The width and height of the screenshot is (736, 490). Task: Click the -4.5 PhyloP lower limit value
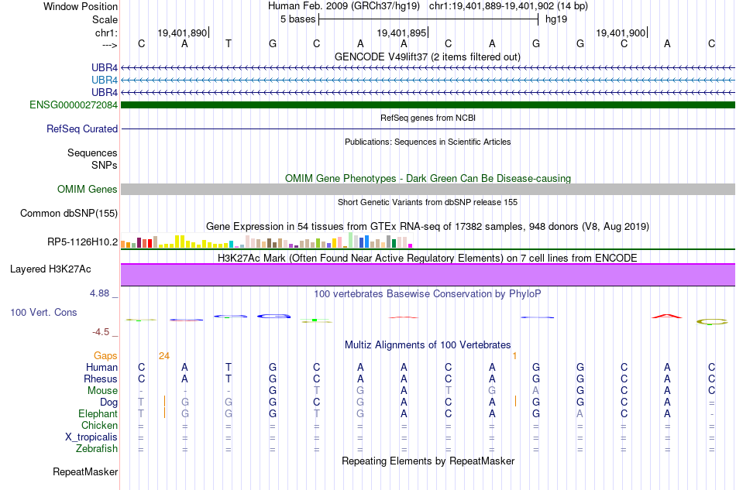point(101,332)
